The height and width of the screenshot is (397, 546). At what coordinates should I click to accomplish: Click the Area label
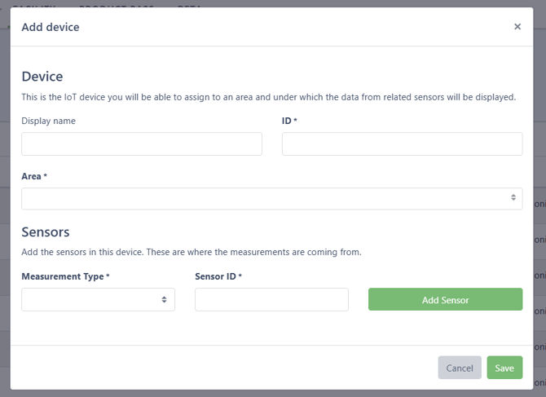pos(33,176)
